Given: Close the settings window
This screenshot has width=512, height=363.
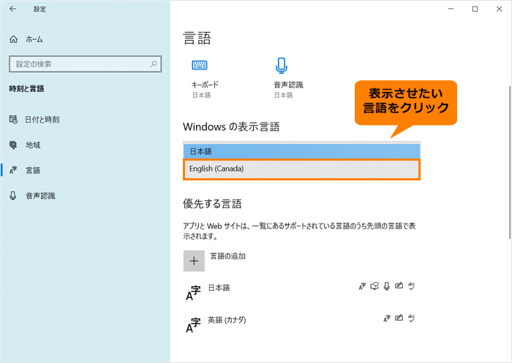Looking at the screenshot, I should 500,9.
